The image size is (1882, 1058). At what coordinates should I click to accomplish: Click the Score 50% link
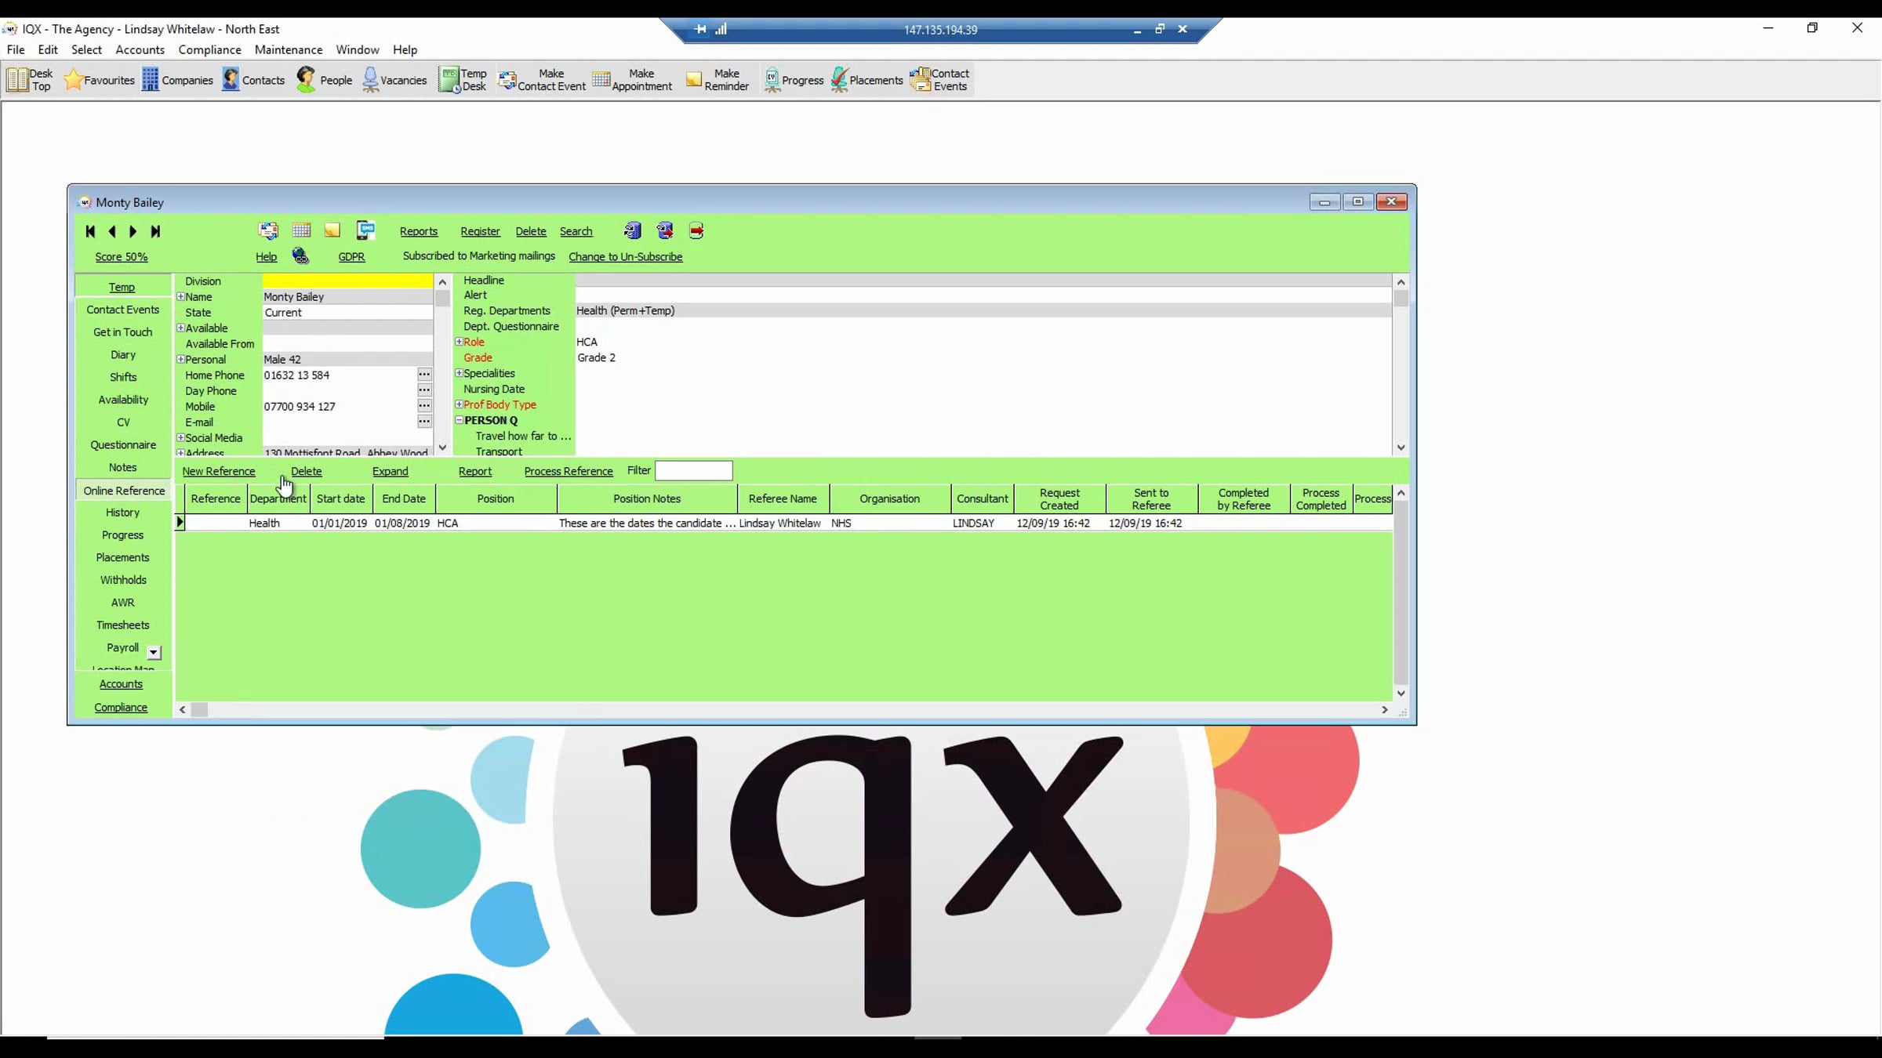tap(122, 256)
